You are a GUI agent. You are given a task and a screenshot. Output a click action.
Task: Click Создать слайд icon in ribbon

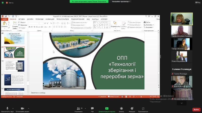[x=15, y=24]
